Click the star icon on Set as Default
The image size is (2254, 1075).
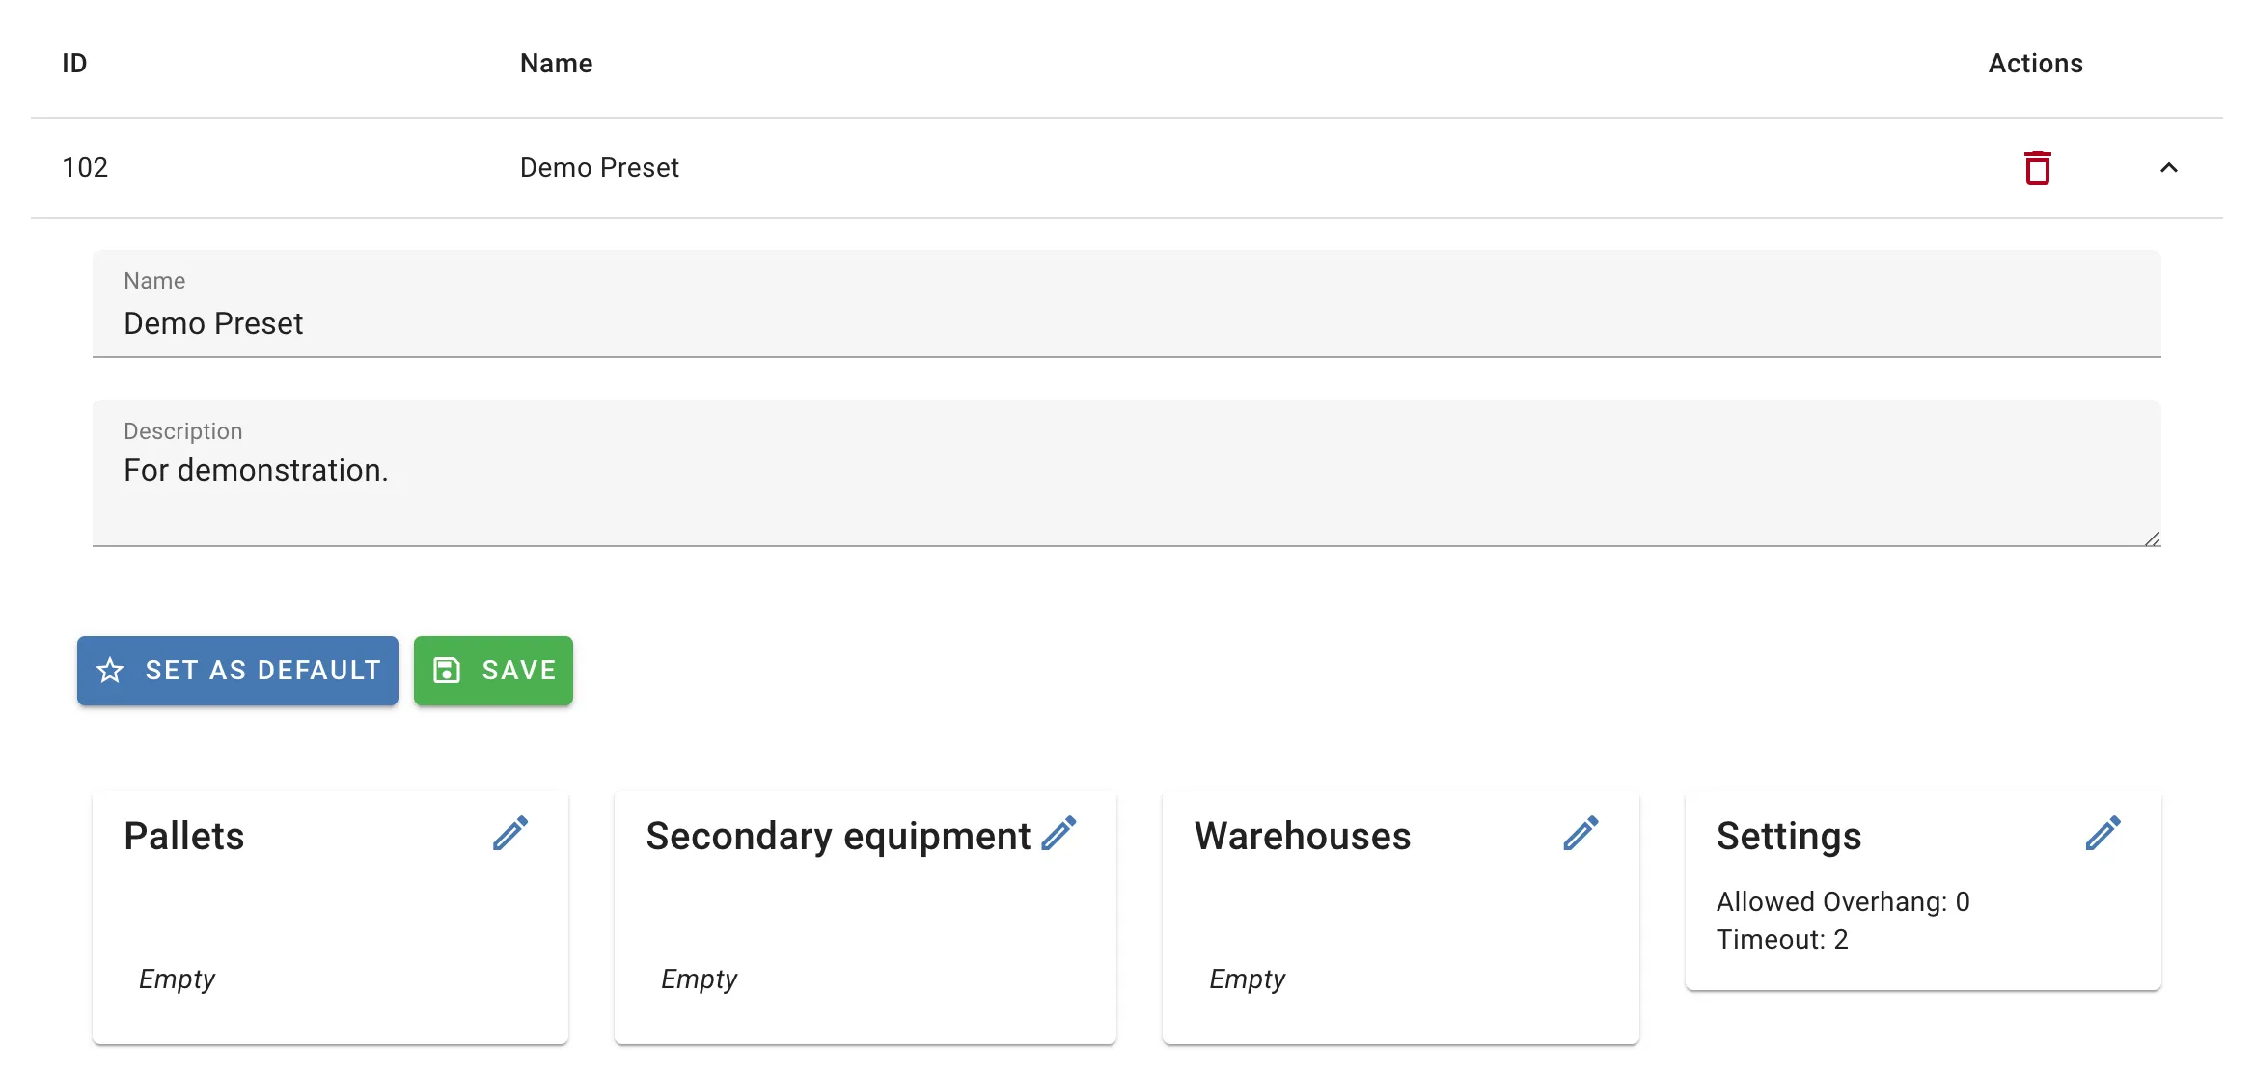111,671
